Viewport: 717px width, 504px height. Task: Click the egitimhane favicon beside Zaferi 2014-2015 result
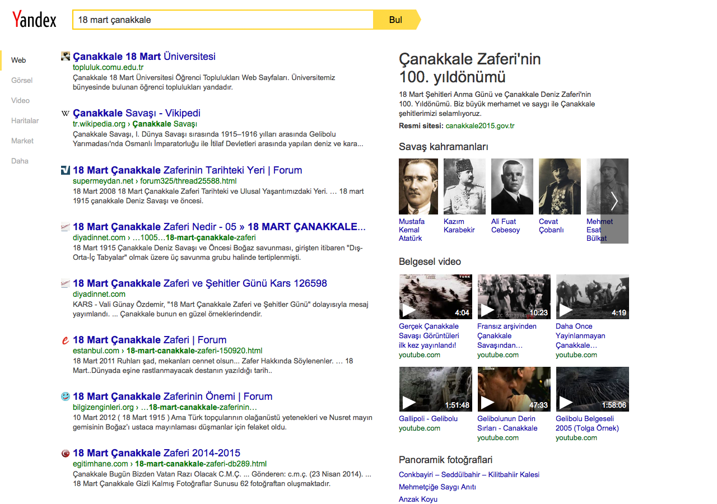(66, 453)
